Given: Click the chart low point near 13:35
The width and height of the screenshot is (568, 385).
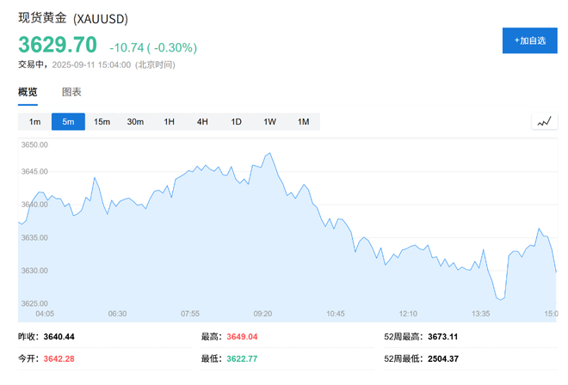Looking at the screenshot, I should pyautogui.click(x=501, y=299).
